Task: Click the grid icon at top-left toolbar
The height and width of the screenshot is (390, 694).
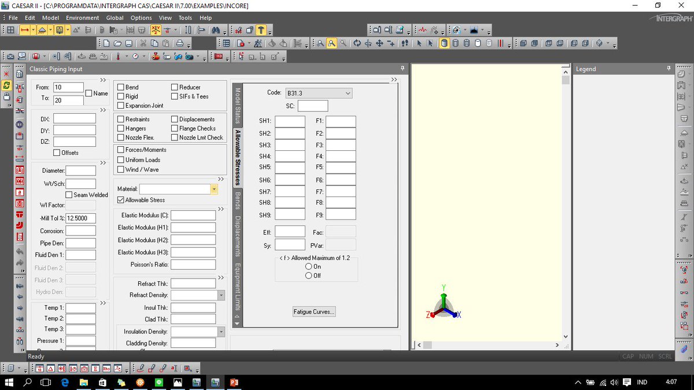Action: click(10, 30)
